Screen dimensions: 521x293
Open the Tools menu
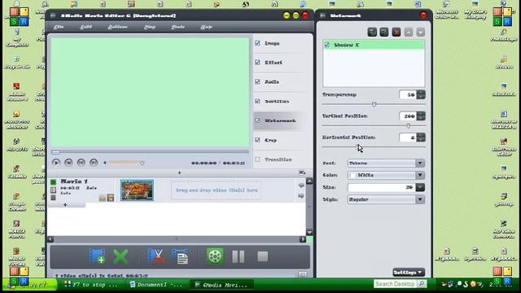[177, 27]
